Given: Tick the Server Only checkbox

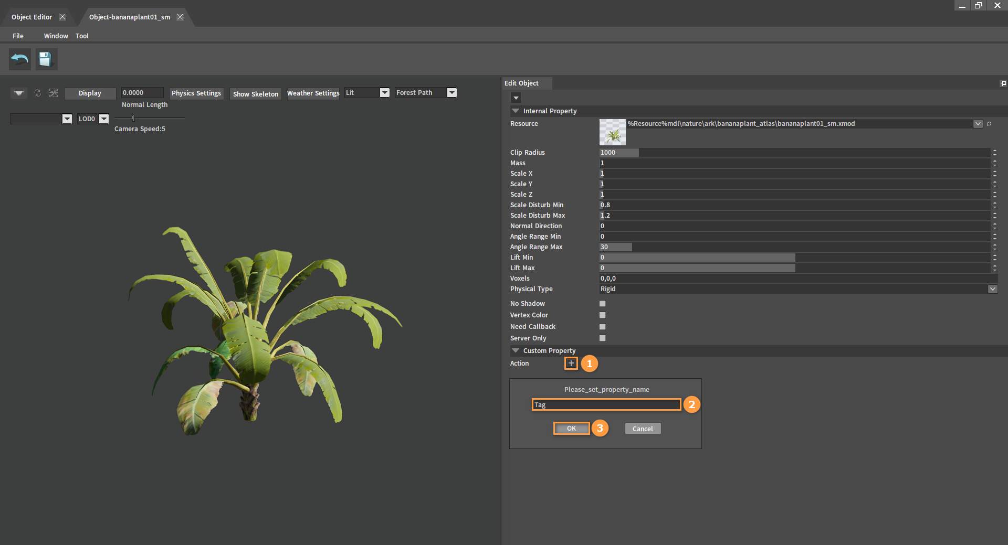Looking at the screenshot, I should pyautogui.click(x=603, y=338).
